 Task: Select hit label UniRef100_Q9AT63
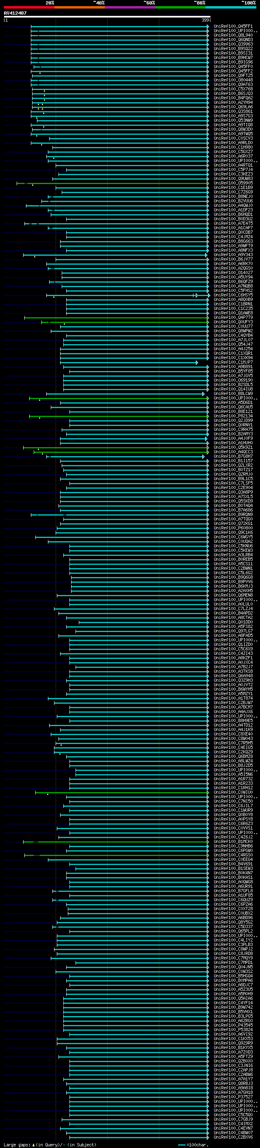tap(233, 85)
